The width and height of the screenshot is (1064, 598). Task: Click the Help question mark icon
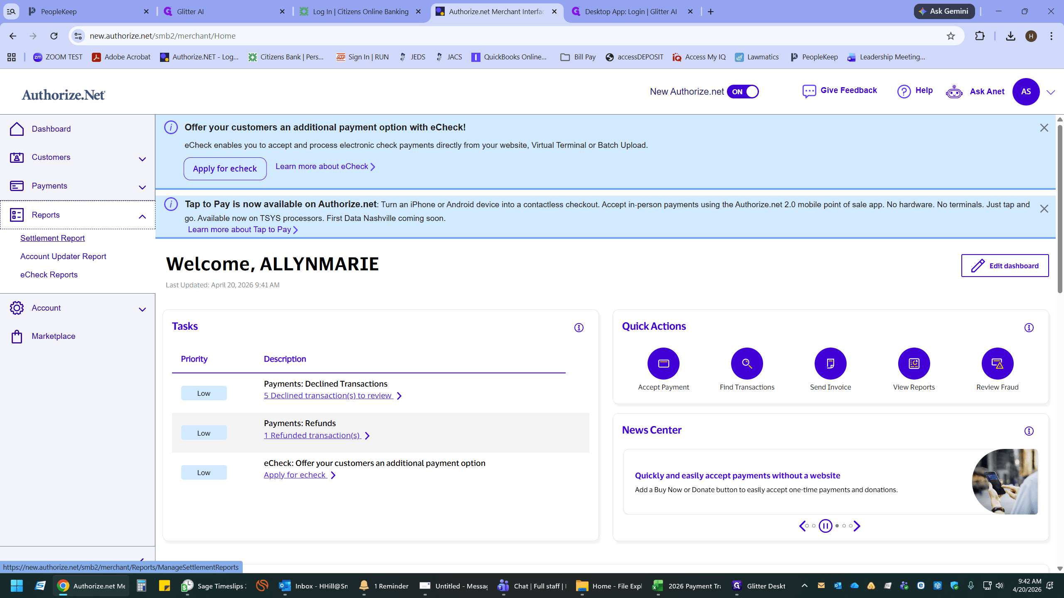[904, 91]
